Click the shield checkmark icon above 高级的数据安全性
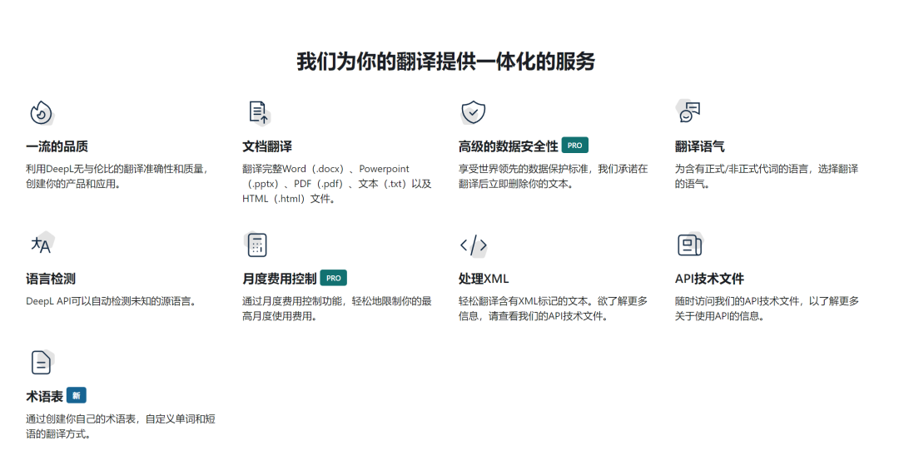The image size is (899, 460). pyautogui.click(x=473, y=111)
